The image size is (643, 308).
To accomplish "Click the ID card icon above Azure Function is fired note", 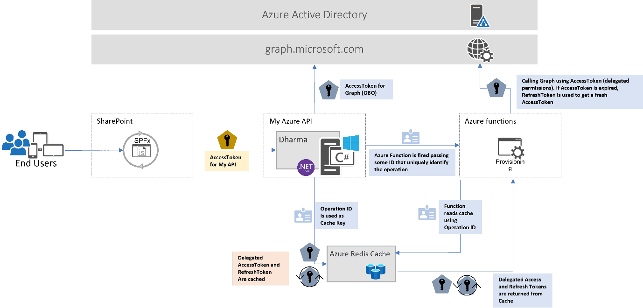I will (411, 138).
